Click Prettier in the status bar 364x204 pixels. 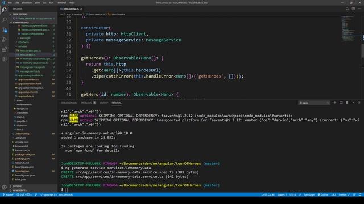tap(344, 195)
